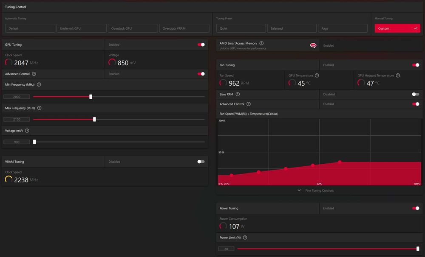Click the Power Limit (%) help icon
The image size is (425, 257).
click(x=245, y=237)
